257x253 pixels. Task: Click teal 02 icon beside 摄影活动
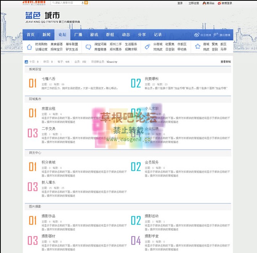tap(136, 220)
